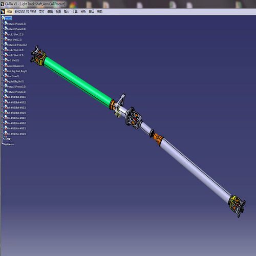This screenshot has height=256, width=256.
Task: Click the CATIA V5 title bar application icon
Action: [x=2, y=4]
